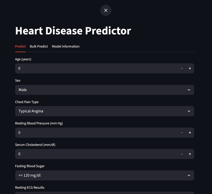Decrease Serum Cholesterol with the minus icon
212x194 pixels.
[182, 154]
